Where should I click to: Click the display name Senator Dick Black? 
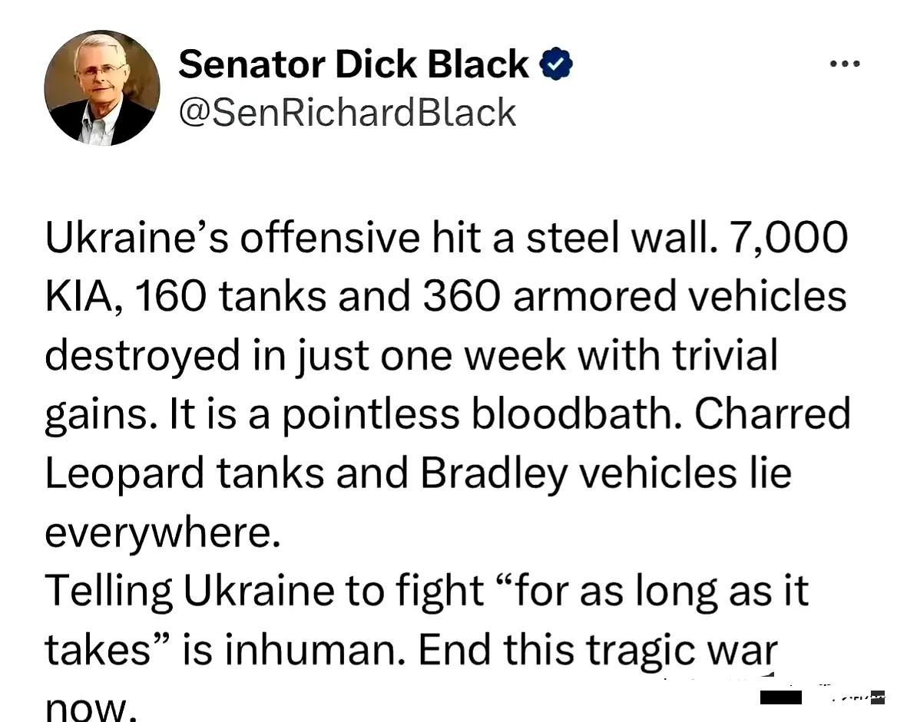pyautogui.click(x=353, y=64)
